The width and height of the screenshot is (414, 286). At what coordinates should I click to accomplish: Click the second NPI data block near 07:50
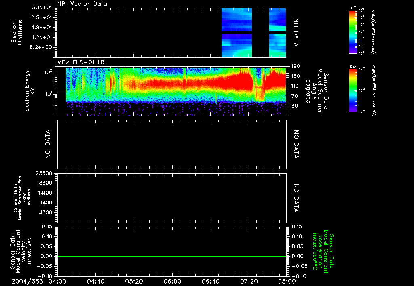coord(277,33)
